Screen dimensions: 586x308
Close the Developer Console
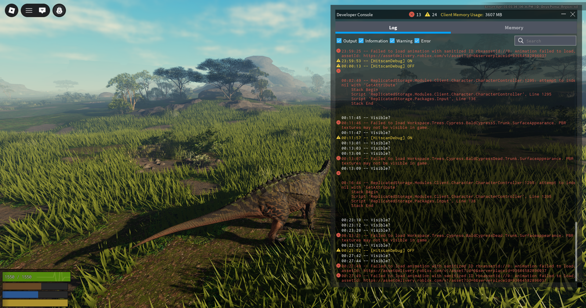[573, 14]
